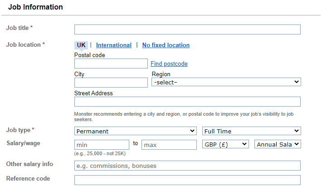The height and width of the screenshot is (191, 322).
Task: Choose the No fixed location link
Action: pos(166,45)
